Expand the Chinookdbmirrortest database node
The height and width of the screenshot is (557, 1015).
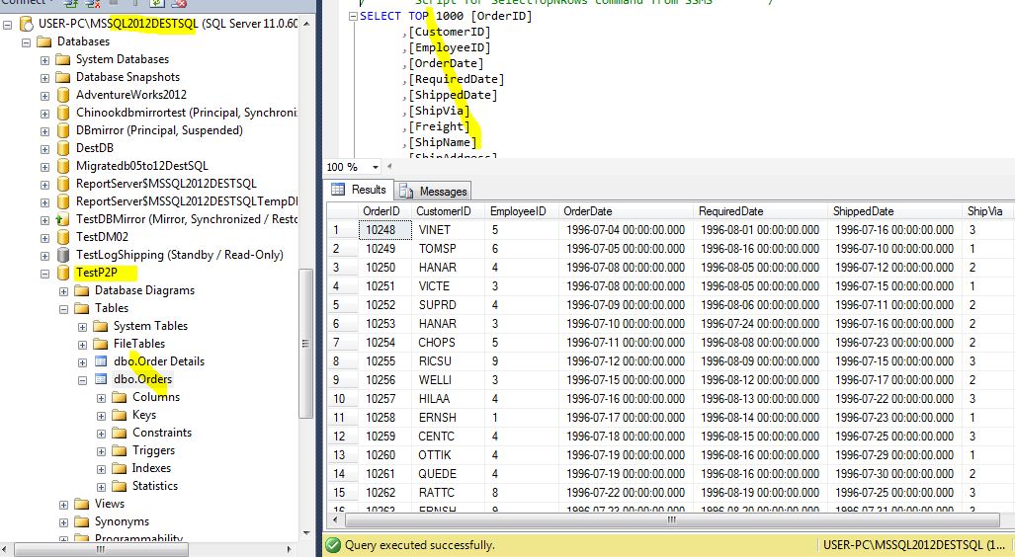point(44,114)
